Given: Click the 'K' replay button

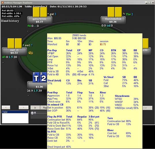Looking at the screenshot, I should (x=35, y=108).
